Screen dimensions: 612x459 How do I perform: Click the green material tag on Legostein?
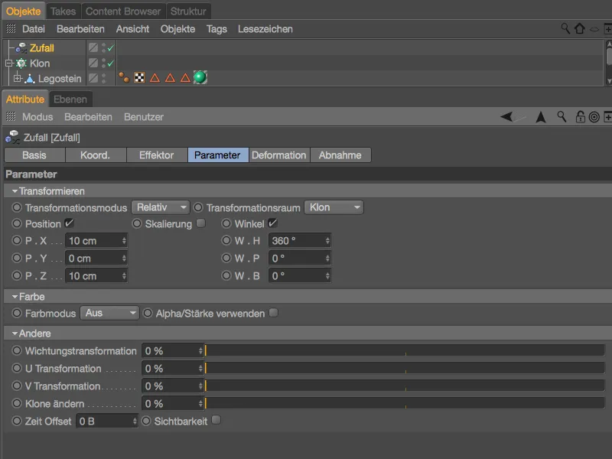200,76
